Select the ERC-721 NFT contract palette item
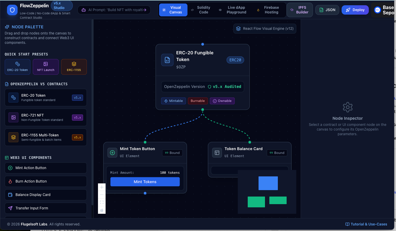This screenshot has width=396, height=231. 46,117
